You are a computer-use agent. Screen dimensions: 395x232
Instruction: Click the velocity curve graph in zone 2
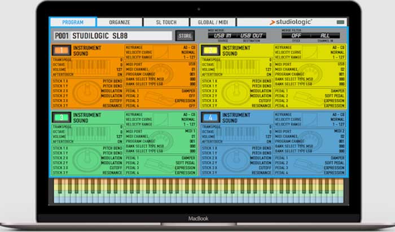click(310, 52)
